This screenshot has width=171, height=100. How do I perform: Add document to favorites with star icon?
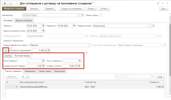pos(16,4)
